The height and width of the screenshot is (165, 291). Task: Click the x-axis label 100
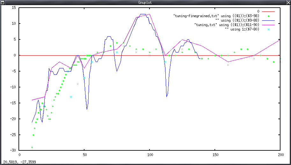[149, 155]
